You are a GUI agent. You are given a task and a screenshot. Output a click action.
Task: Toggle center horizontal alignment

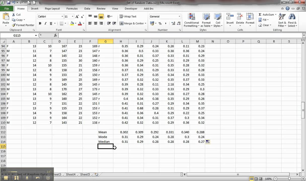pos(96,23)
